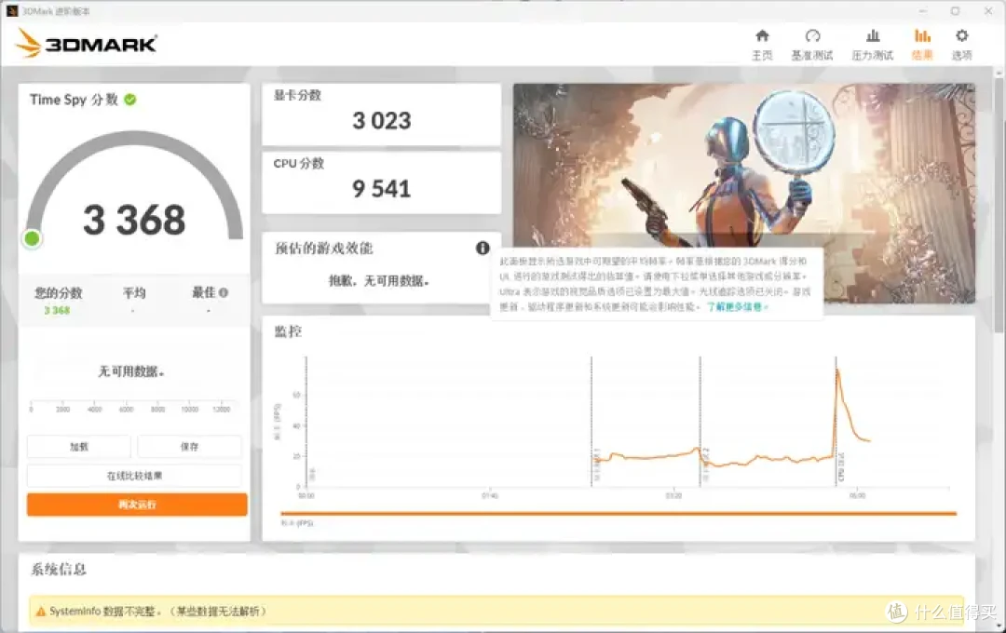1006x633 pixels.
Task: Switch to the 基准测试 tab
Action: point(813,44)
